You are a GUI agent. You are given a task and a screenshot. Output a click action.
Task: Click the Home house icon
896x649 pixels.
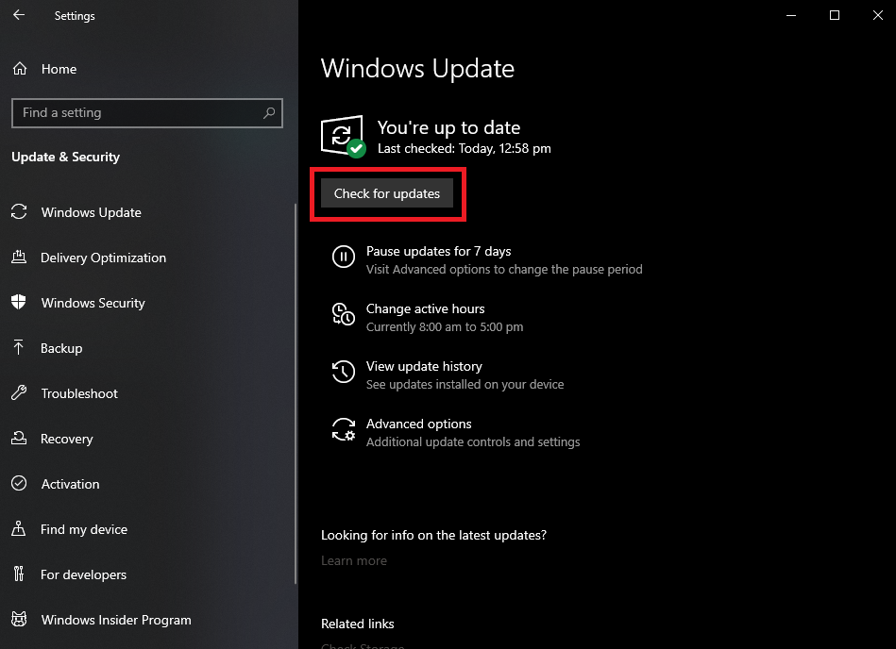tap(20, 69)
